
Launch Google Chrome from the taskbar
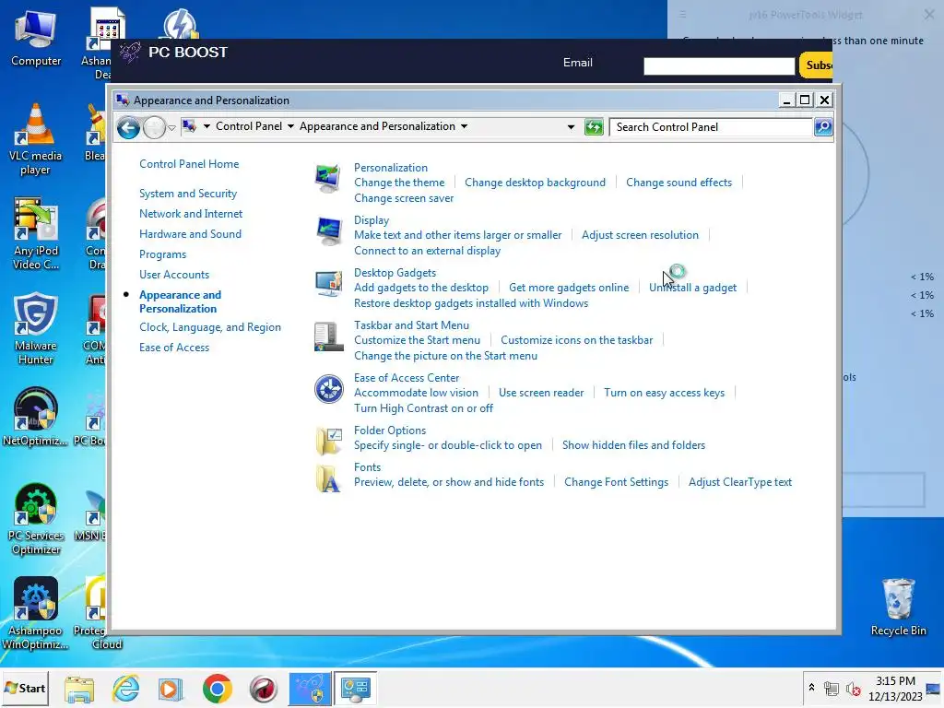pos(218,689)
